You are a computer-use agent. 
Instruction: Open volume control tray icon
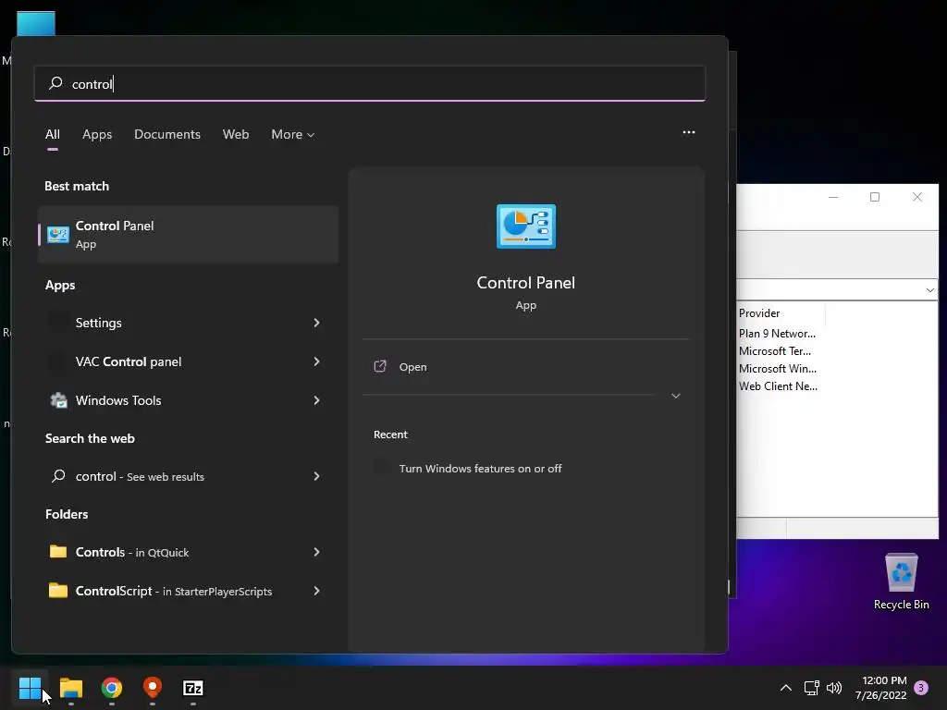834,688
